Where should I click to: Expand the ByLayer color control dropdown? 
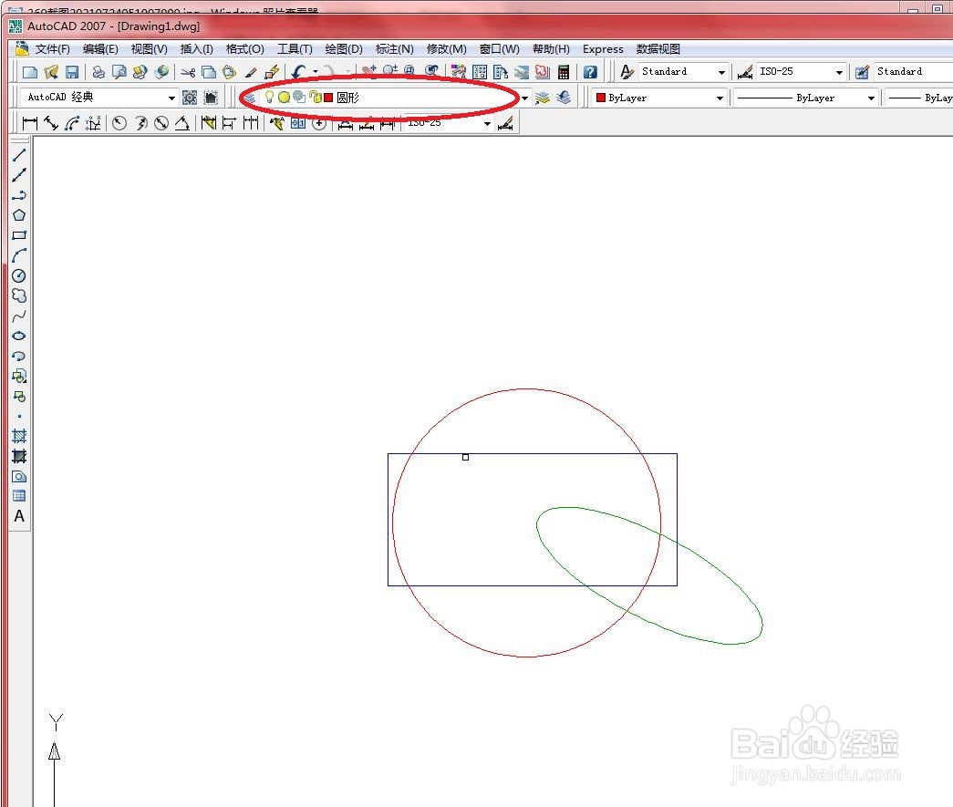[x=720, y=98]
